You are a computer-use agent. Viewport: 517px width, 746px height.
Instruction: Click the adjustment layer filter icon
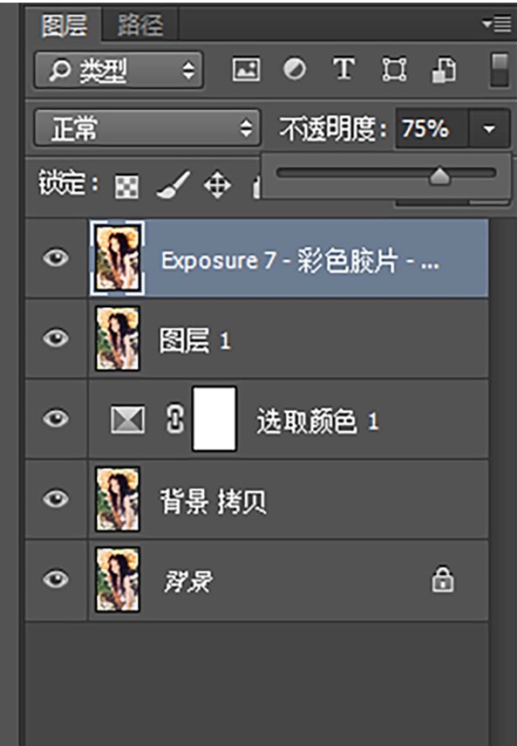coord(295,69)
